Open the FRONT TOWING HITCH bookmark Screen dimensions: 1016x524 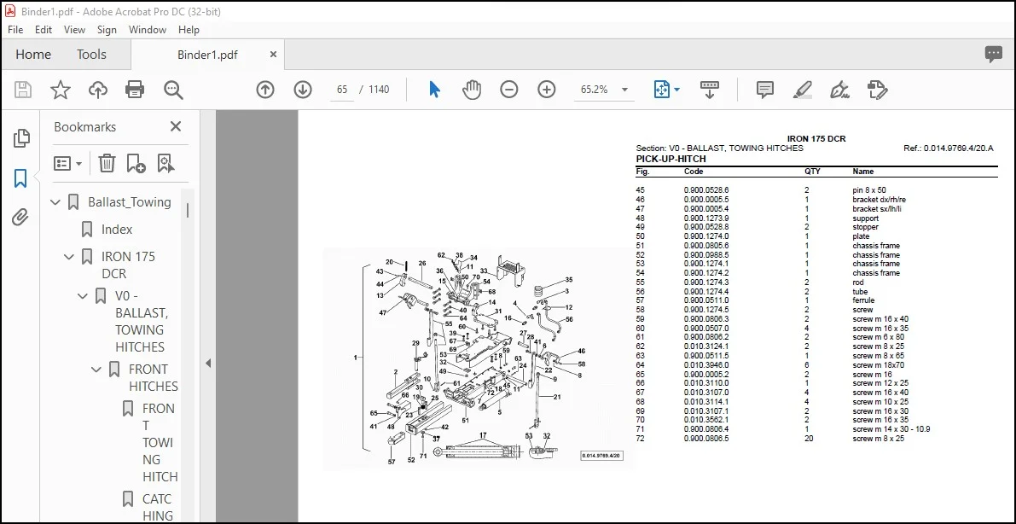click(160, 443)
